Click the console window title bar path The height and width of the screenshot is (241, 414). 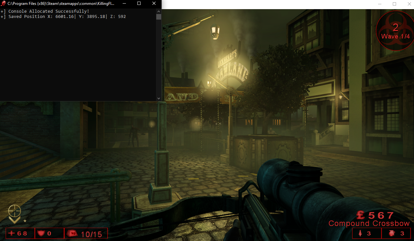61,4
